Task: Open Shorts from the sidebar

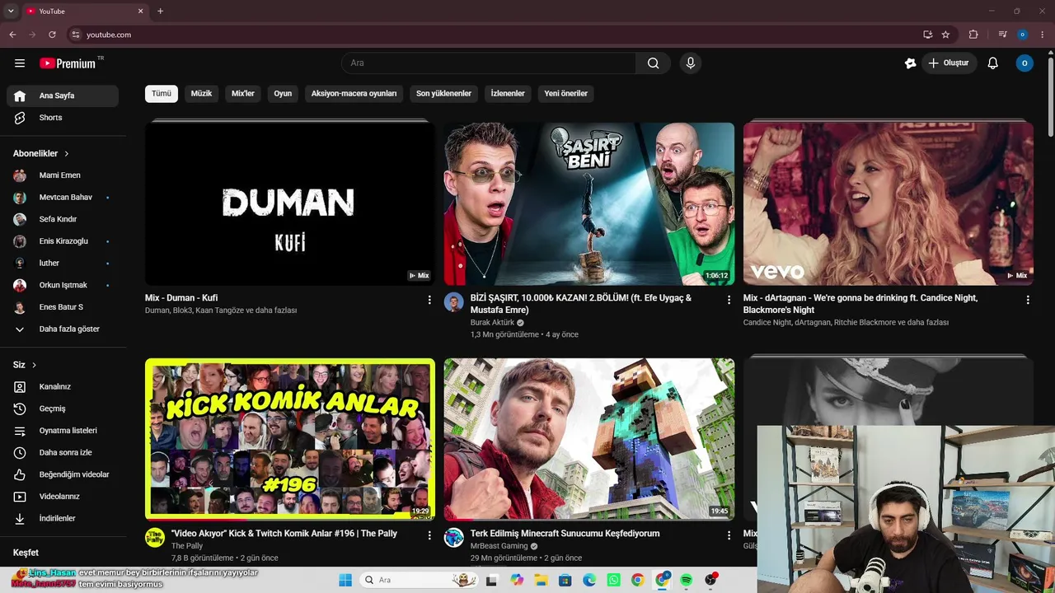Action: (63, 118)
